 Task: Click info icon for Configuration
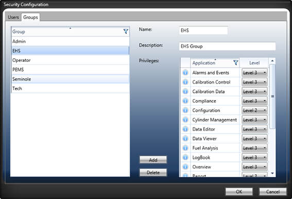click(185, 110)
